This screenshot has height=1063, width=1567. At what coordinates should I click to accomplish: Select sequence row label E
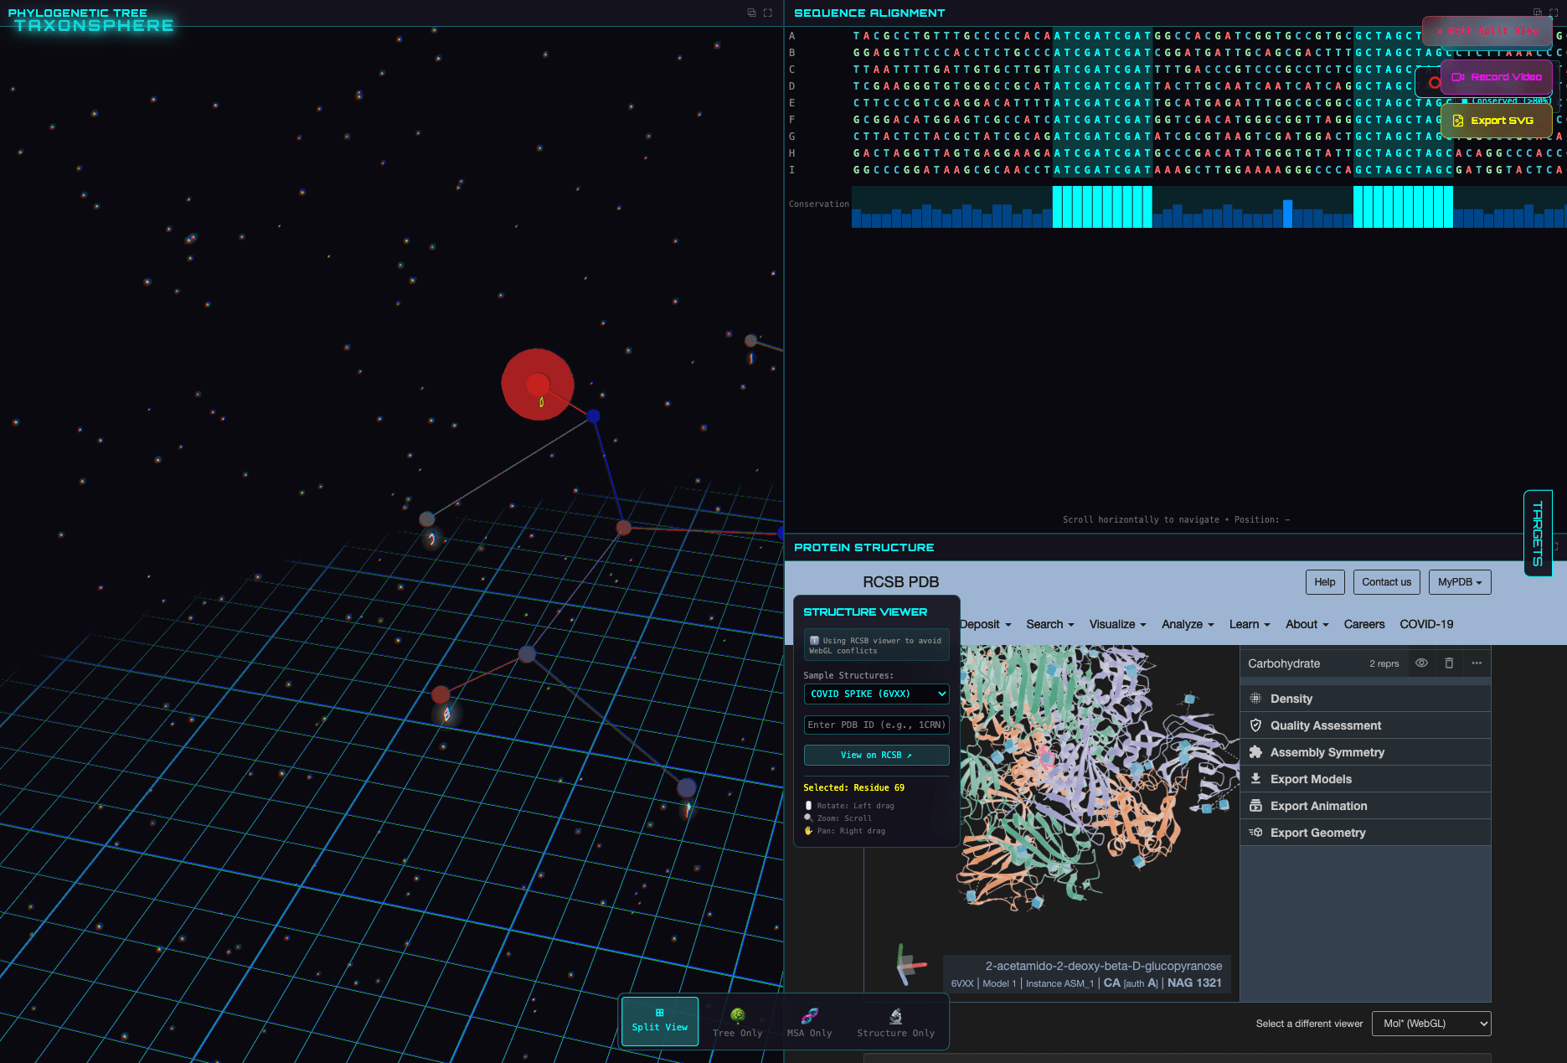click(x=791, y=103)
